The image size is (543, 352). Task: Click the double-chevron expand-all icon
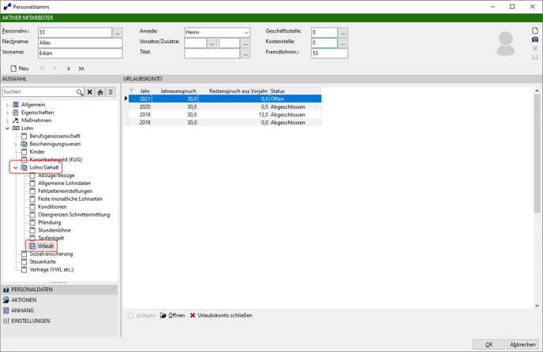110,92
